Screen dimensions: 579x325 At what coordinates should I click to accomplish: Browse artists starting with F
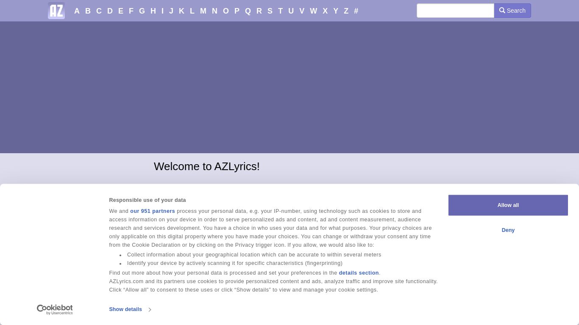(x=131, y=11)
